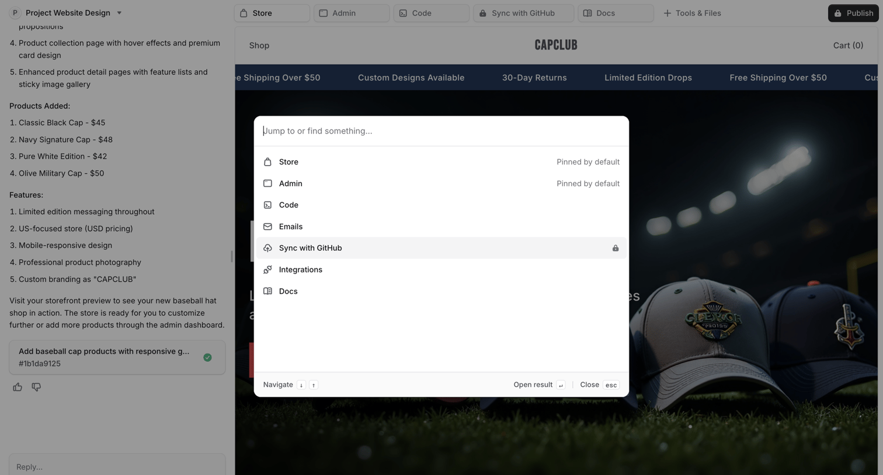Click the Pure White Edition - $42 line

coord(62,156)
